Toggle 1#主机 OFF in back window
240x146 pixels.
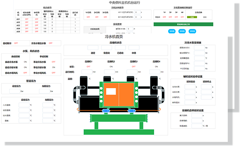pyautogui.click(x=88, y=17)
